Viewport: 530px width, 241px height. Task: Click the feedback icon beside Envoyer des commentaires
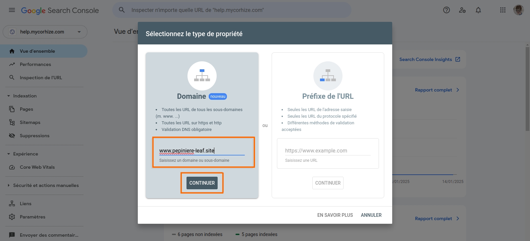(12, 235)
